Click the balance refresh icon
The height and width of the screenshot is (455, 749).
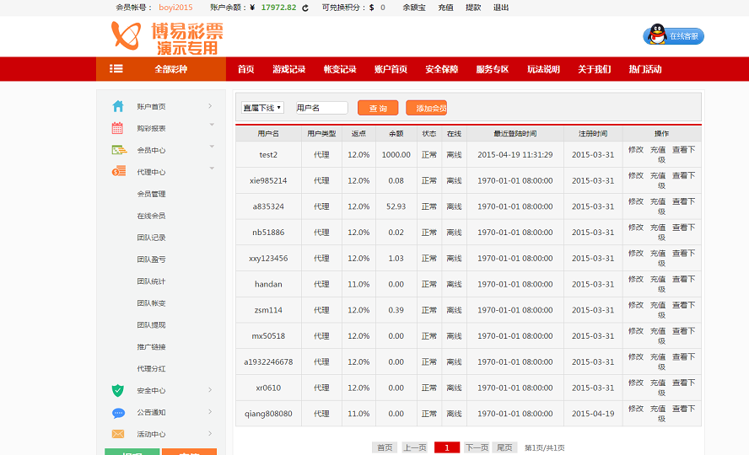click(x=304, y=8)
